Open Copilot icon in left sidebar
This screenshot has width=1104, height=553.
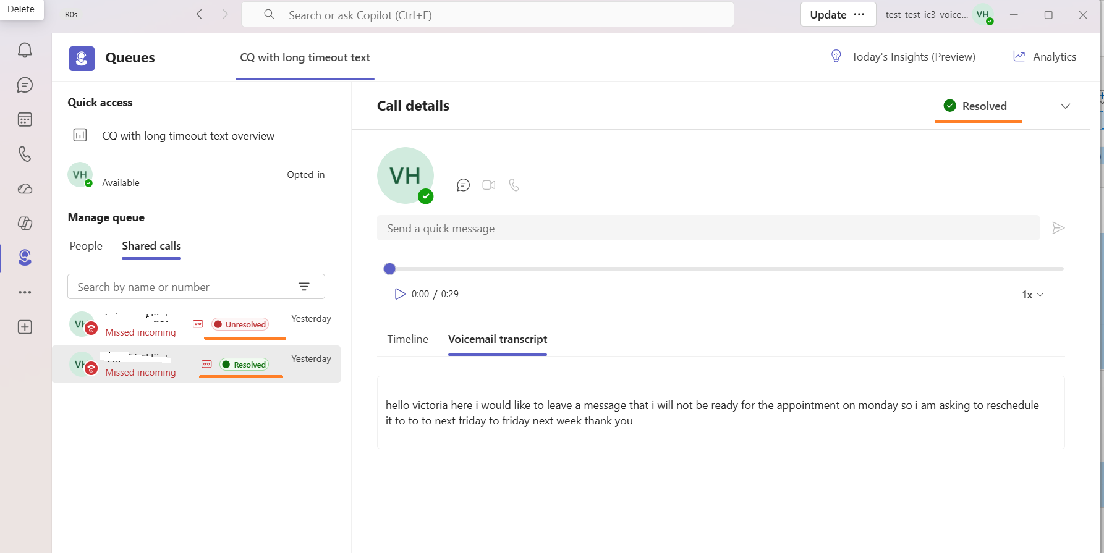click(x=25, y=223)
